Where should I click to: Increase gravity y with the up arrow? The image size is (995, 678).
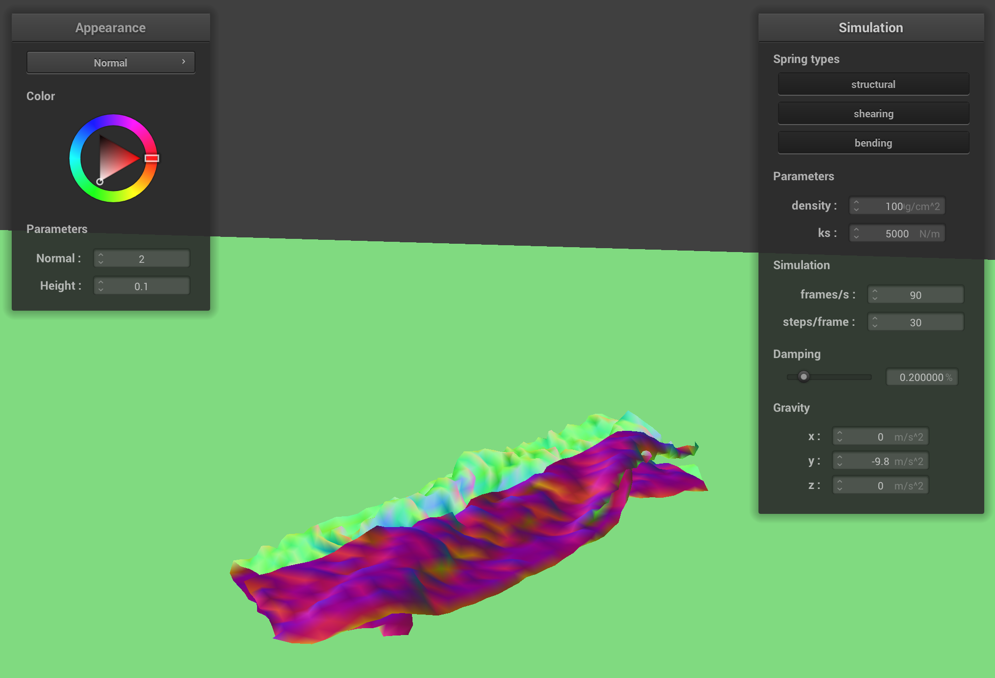click(x=840, y=457)
